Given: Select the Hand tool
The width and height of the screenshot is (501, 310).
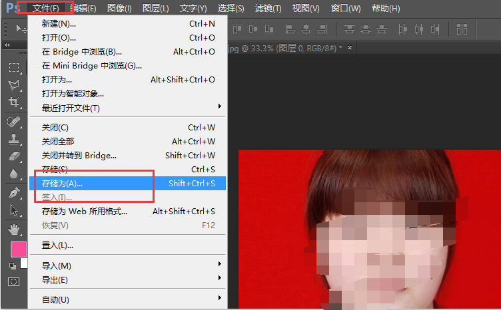Looking at the screenshot, I should (14, 230).
